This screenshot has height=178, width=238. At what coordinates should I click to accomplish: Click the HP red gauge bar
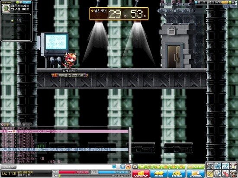click(75, 172)
